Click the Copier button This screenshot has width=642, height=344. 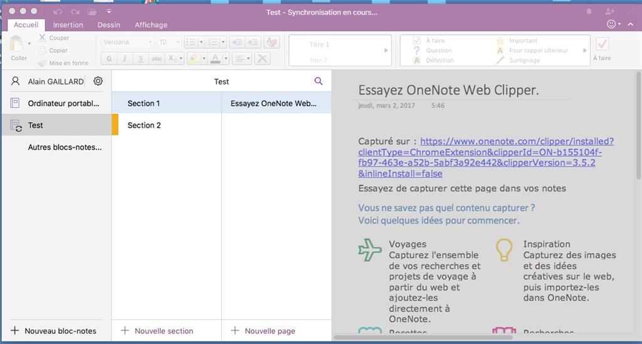53,50
